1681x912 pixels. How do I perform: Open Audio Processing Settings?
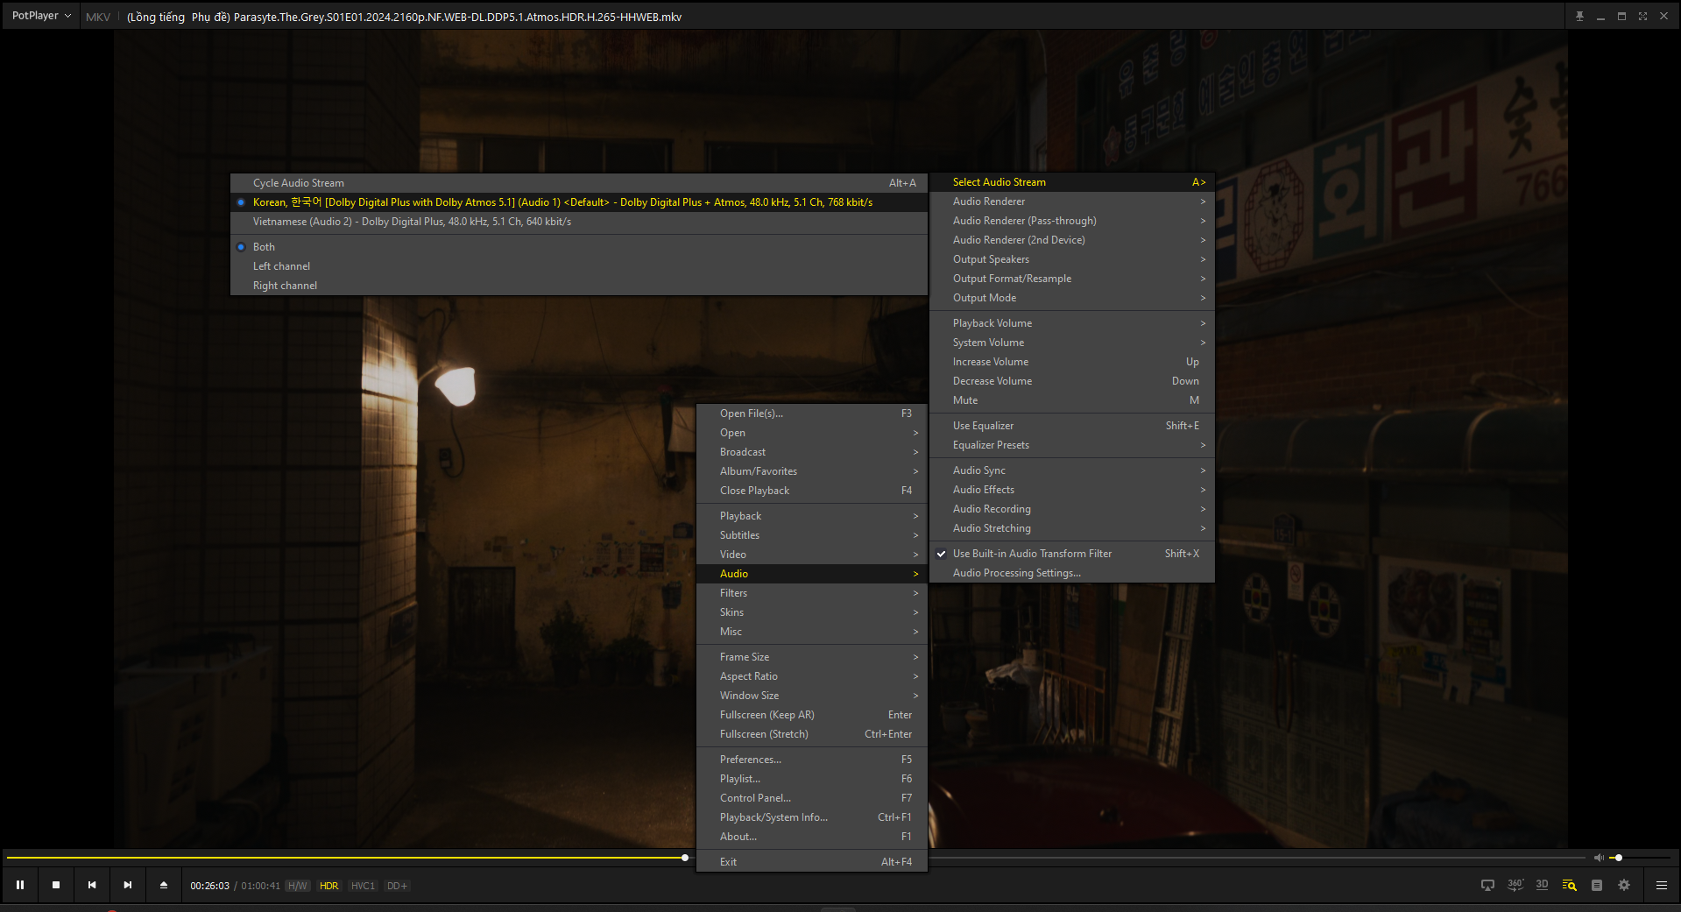(1072, 573)
